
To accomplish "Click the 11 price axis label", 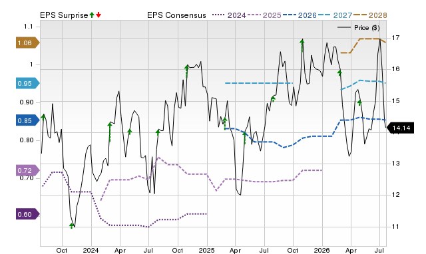I will pos(396,226).
